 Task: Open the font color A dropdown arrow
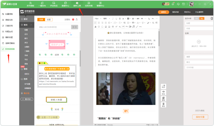125,19
